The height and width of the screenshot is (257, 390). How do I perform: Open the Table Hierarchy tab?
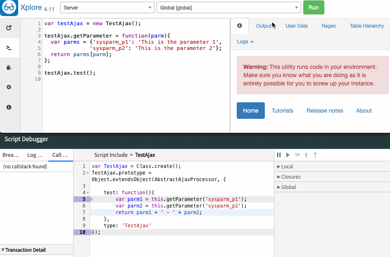pos(366,26)
